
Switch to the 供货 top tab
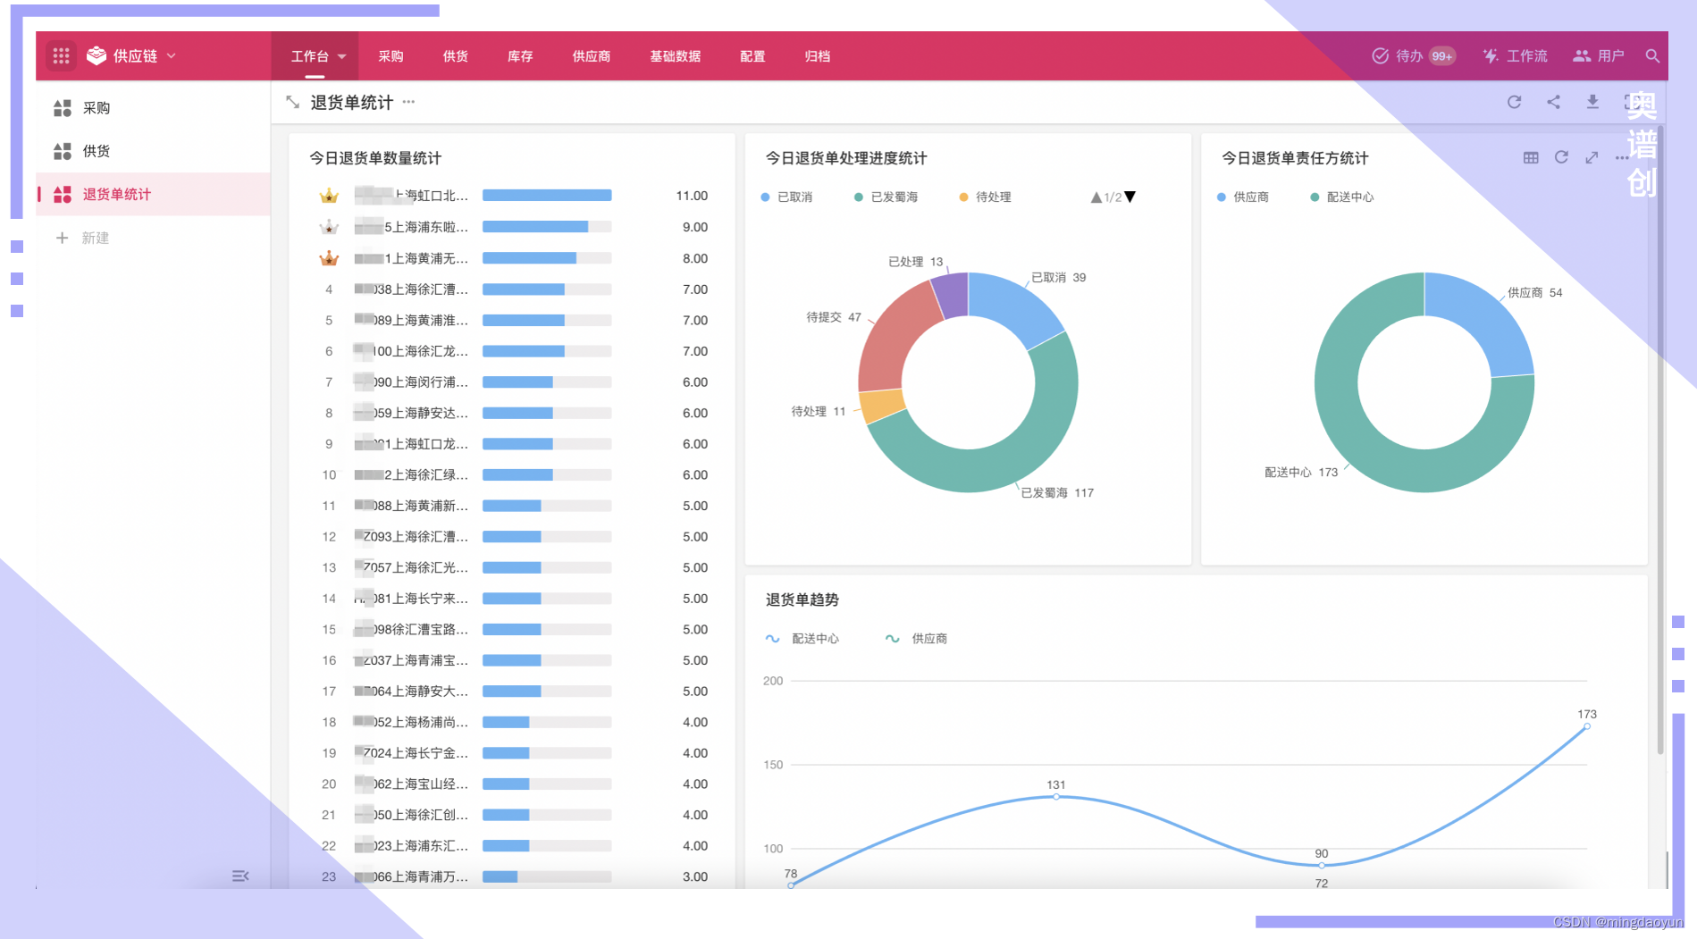[455, 56]
